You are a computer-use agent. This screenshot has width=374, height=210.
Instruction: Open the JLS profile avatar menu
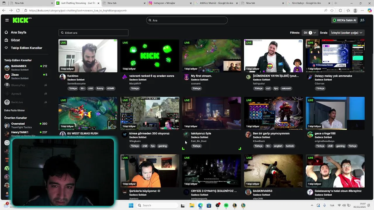tap(362, 20)
